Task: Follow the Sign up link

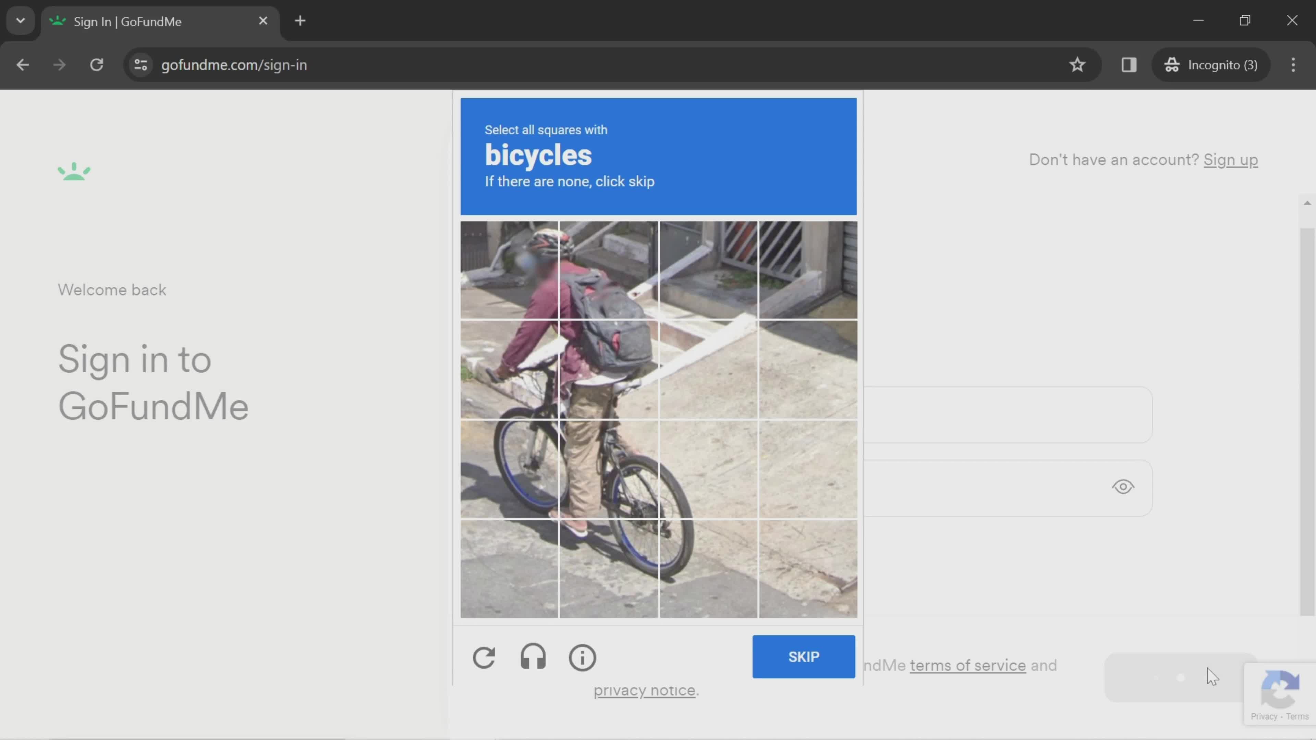Action: click(1230, 160)
